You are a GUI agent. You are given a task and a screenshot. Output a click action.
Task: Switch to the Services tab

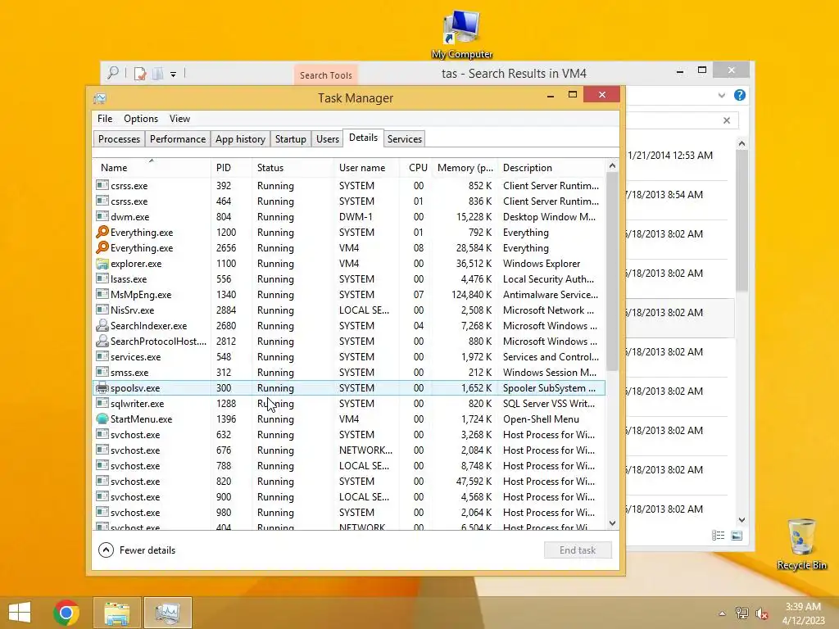[405, 139]
